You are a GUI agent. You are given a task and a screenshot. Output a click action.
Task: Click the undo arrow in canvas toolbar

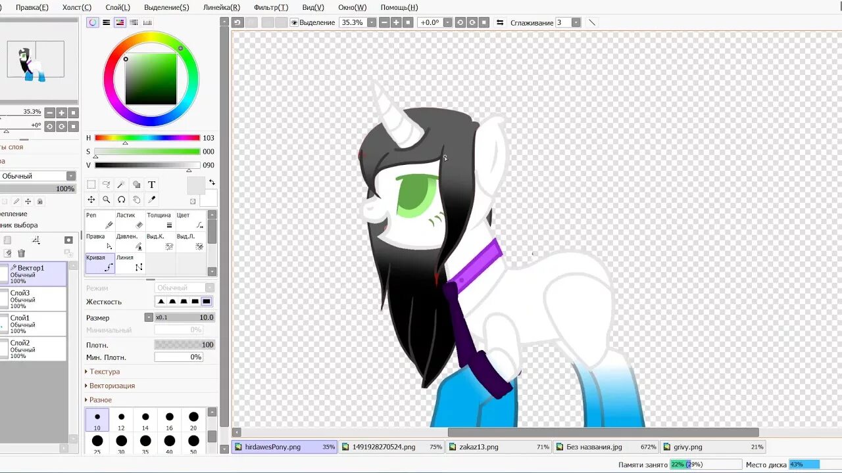(238, 22)
